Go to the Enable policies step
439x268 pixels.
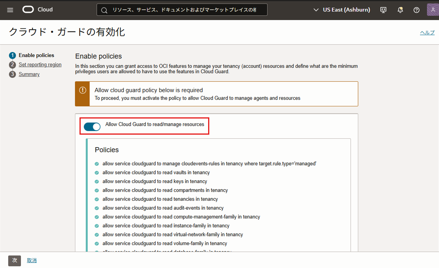point(36,55)
